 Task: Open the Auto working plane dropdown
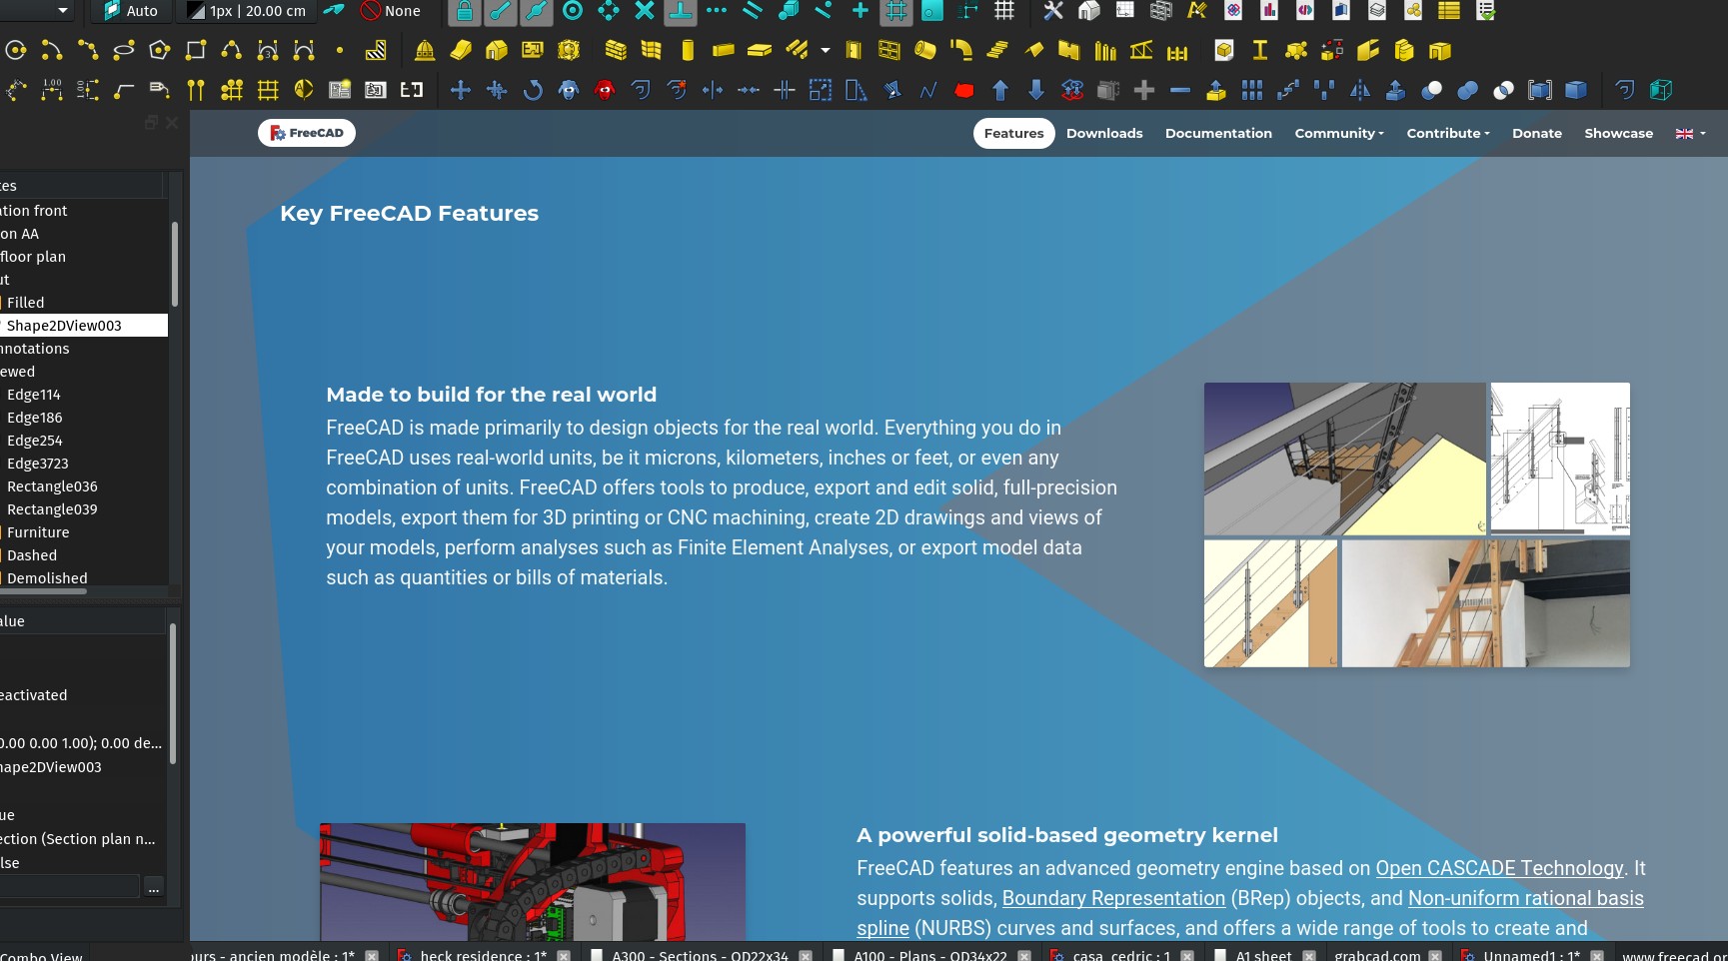(x=130, y=11)
